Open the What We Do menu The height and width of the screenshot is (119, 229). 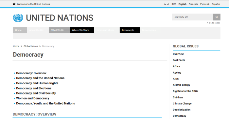pyautogui.click(x=59, y=30)
